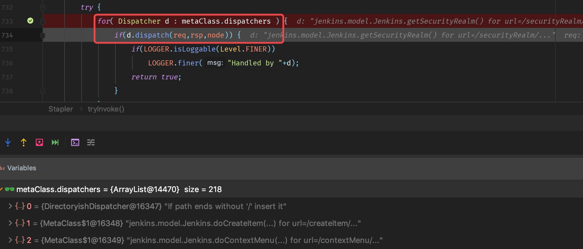Click the LOGGER.finer call on line 736

click(223, 63)
